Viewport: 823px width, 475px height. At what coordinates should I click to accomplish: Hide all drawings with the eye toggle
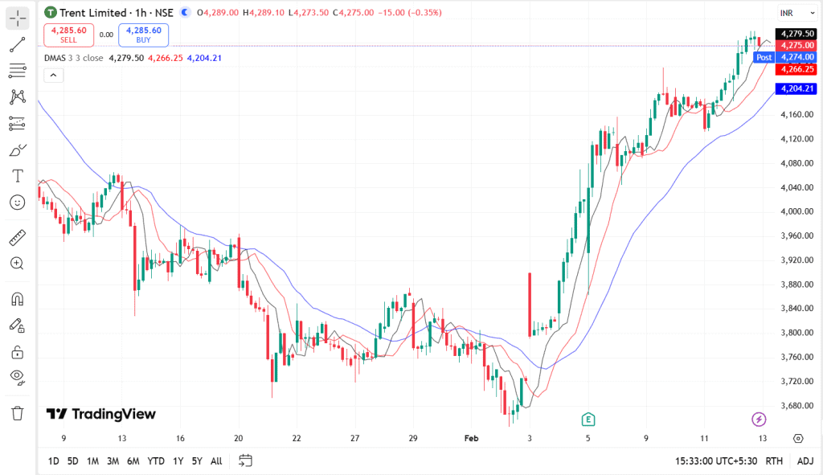16,378
